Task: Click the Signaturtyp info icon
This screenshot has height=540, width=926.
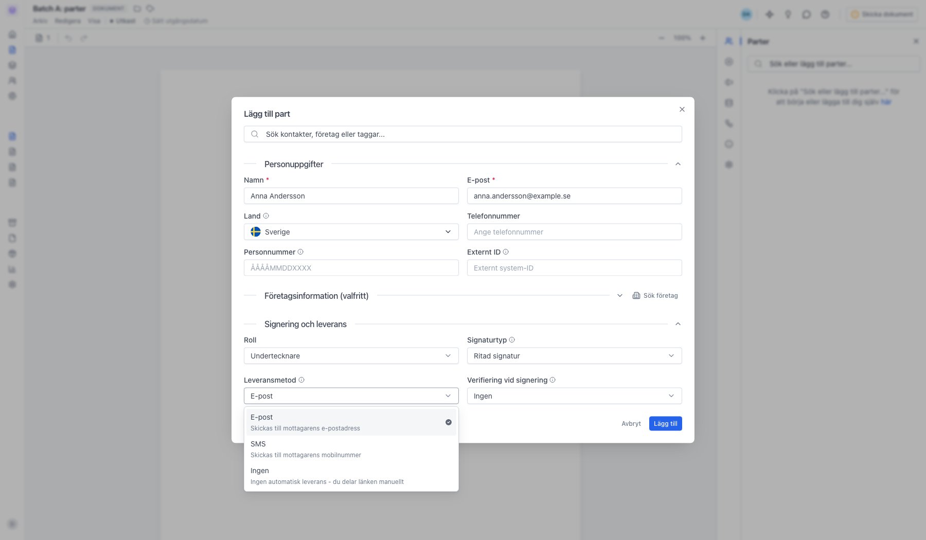Action: point(512,340)
